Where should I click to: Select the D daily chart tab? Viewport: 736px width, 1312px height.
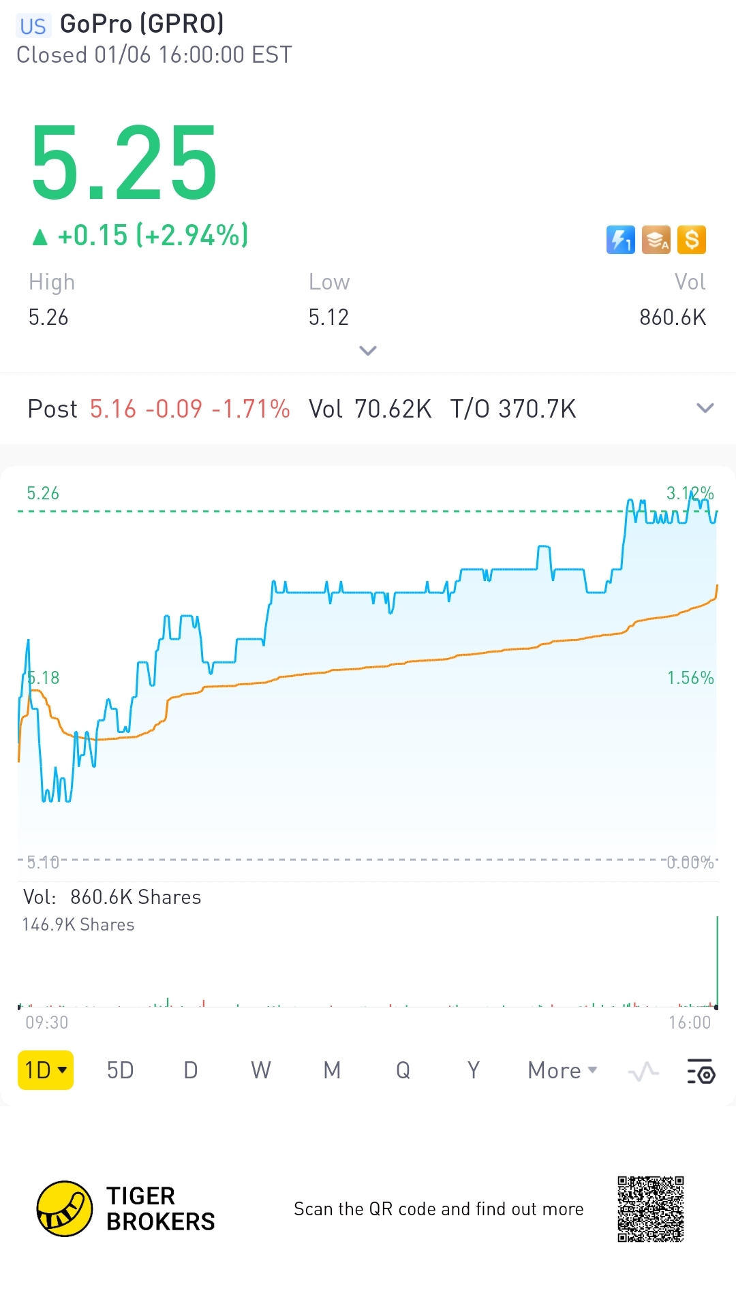[191, 1071]
